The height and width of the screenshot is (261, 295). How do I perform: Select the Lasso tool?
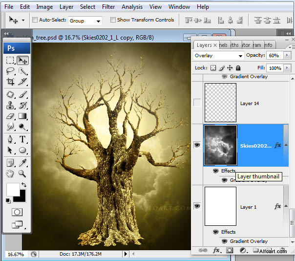[x=10, y=71]
